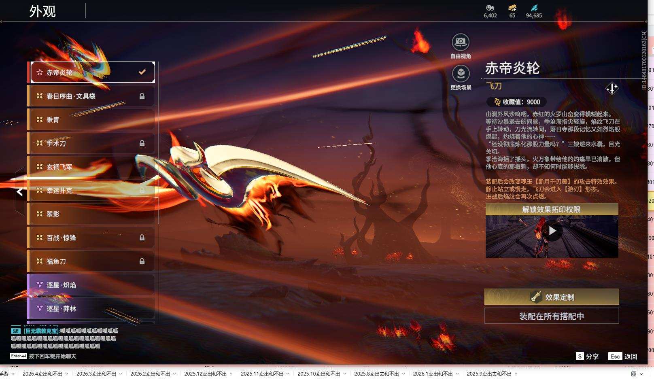This screenshot has height=380, width=654.
Task: Switch to the 2026.1卖出和不出 sheet
Action: pyautogui.click(x=433, y=374)
